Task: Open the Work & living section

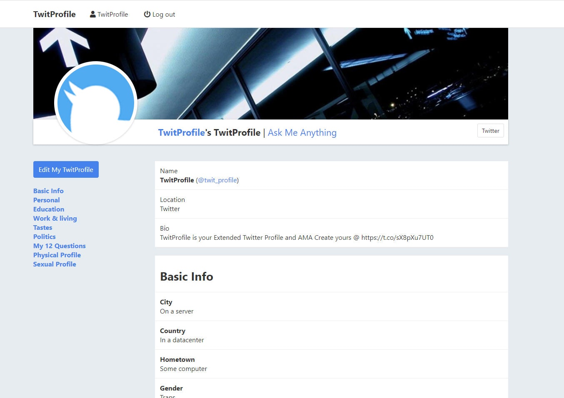Action: click(x=55, y=218)
